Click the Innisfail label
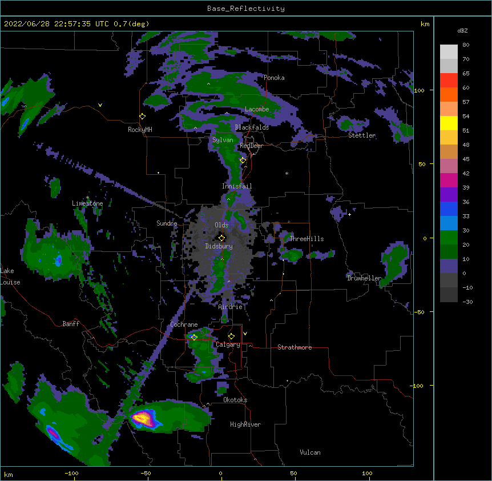Viewport: 492px width, 481px height. (x=237, y=186)
